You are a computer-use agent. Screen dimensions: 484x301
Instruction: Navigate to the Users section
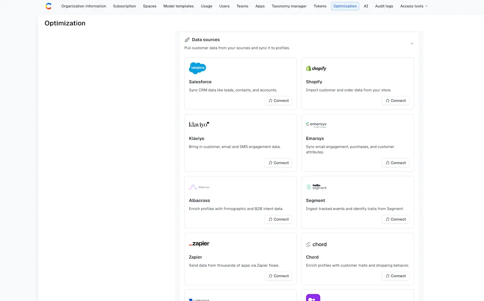224,6
